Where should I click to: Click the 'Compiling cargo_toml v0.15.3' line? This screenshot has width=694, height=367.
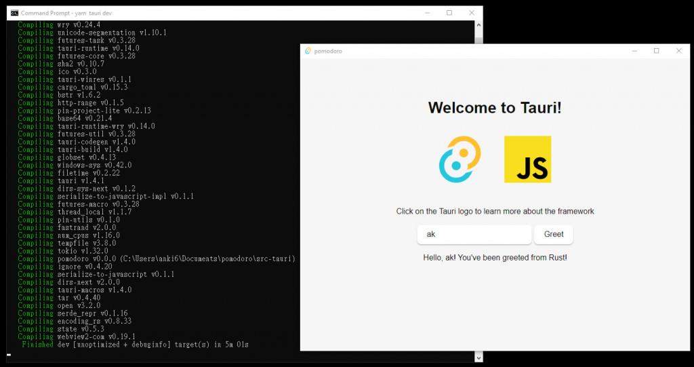73,88
